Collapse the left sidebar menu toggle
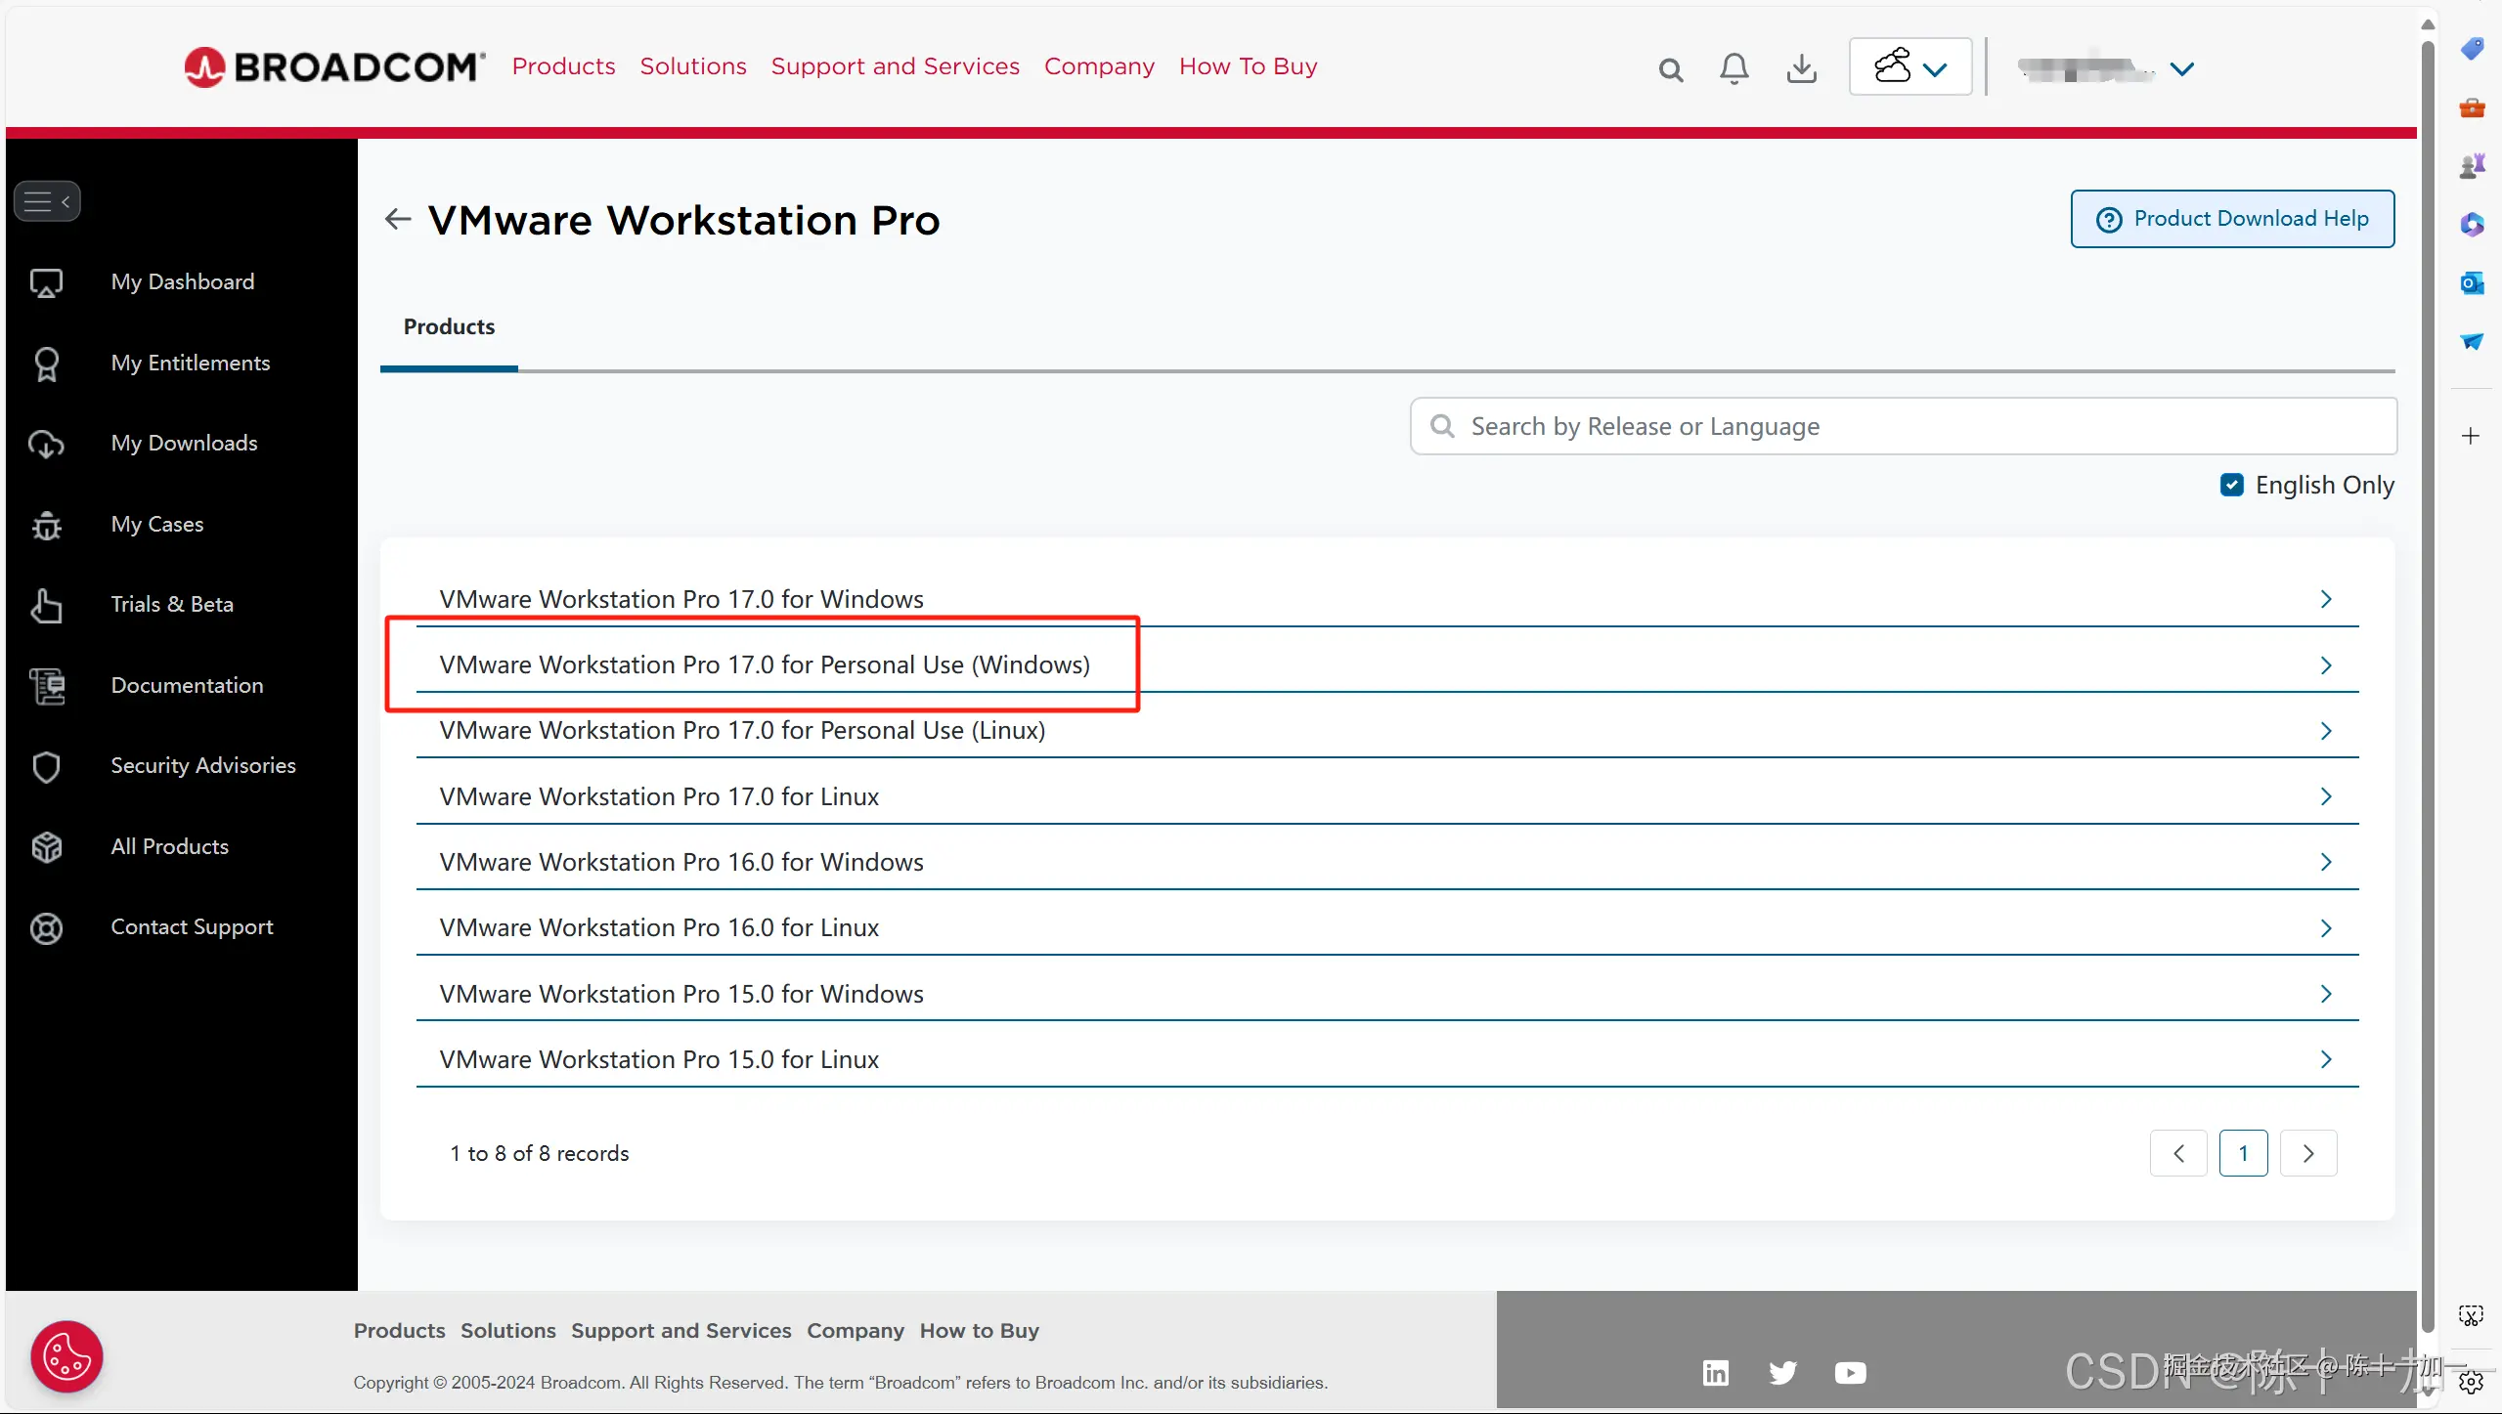The height and width of the screenshot is (1414, 2502). point(47,201)
